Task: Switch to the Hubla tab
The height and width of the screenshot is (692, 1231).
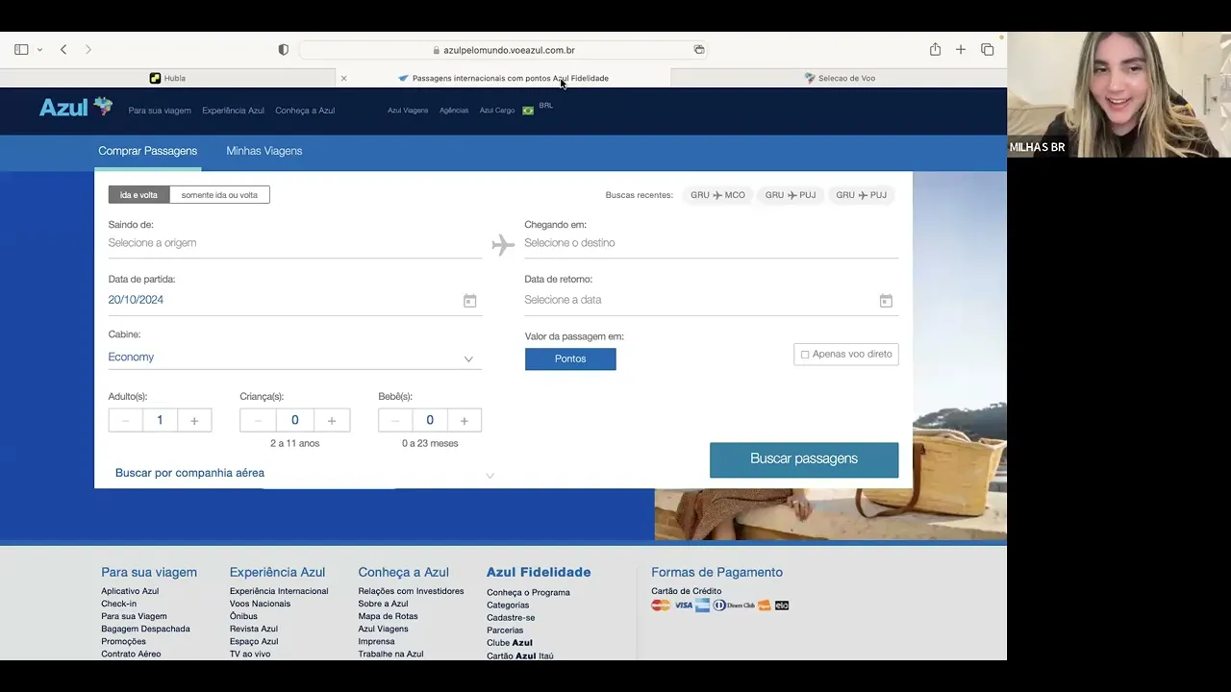Action: [x=167, y=78]
